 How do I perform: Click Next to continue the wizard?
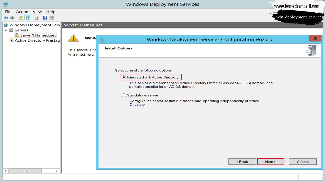[270, 162]
